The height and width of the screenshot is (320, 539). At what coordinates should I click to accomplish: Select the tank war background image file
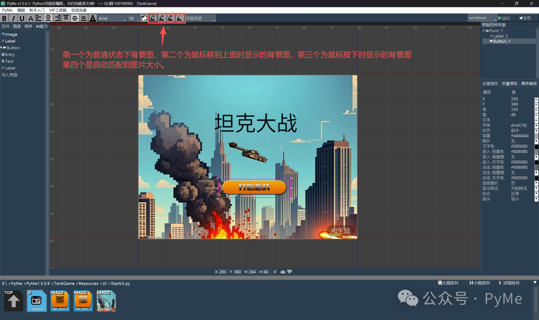pos(106,301)
